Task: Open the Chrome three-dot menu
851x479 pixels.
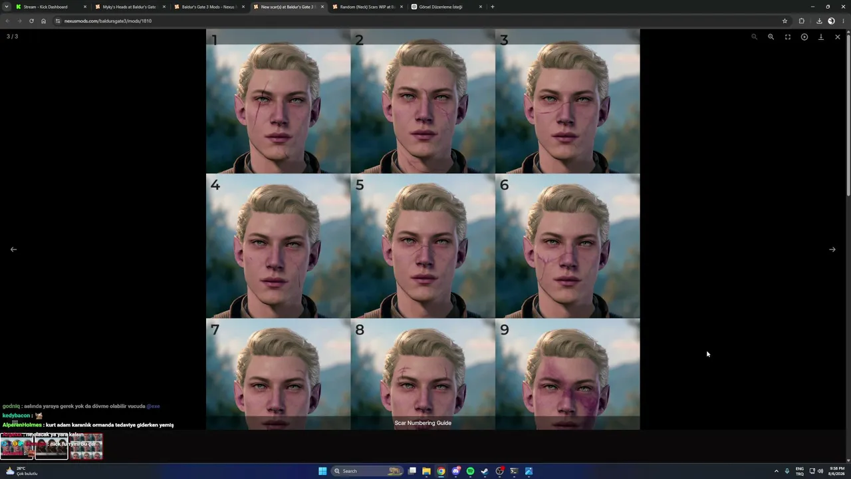Action: point(843,21)
